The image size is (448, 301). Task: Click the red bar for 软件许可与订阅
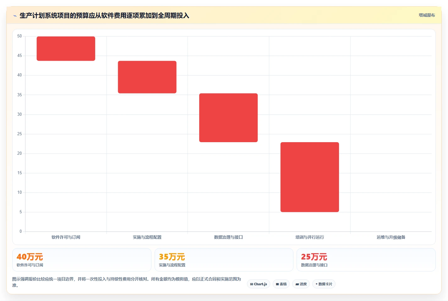pos(66,48)
